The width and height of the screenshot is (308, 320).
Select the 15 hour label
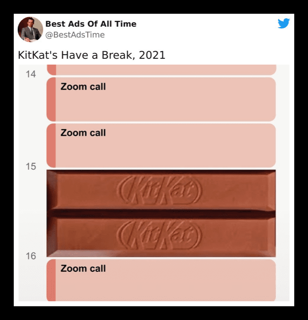click(31, 166)
